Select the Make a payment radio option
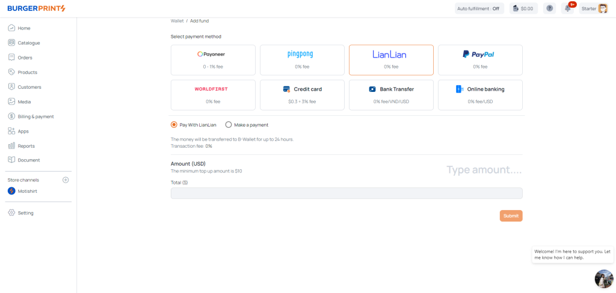 pyautogui.click(x=229, y=125)
